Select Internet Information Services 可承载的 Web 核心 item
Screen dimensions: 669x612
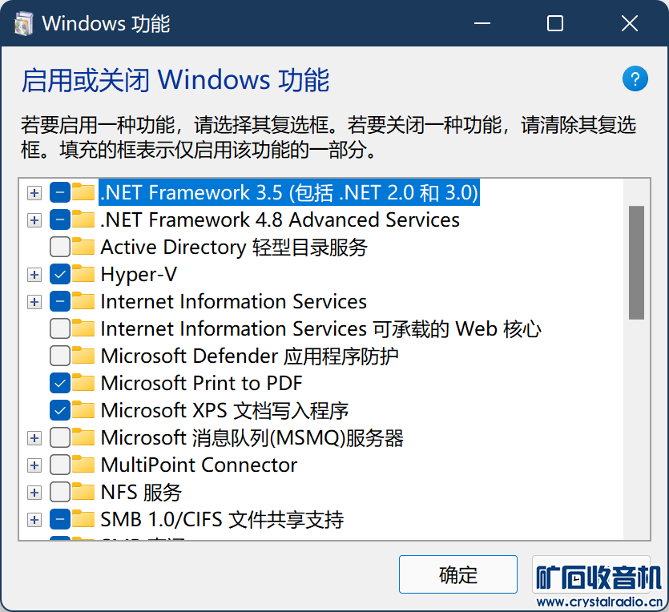click(320, 328)
